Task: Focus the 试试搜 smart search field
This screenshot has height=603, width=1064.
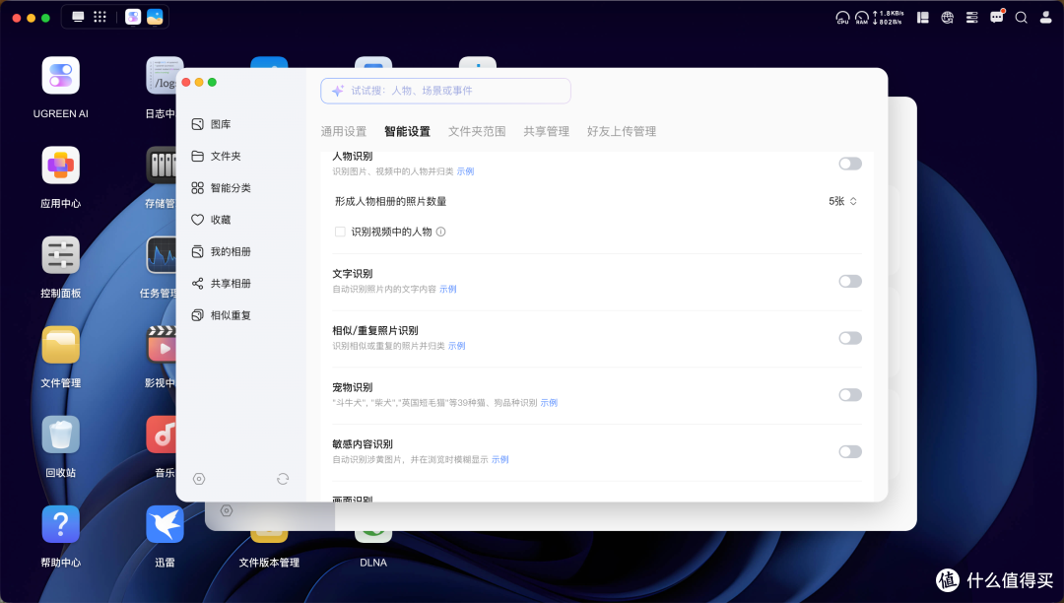Action: coord(445,91)
